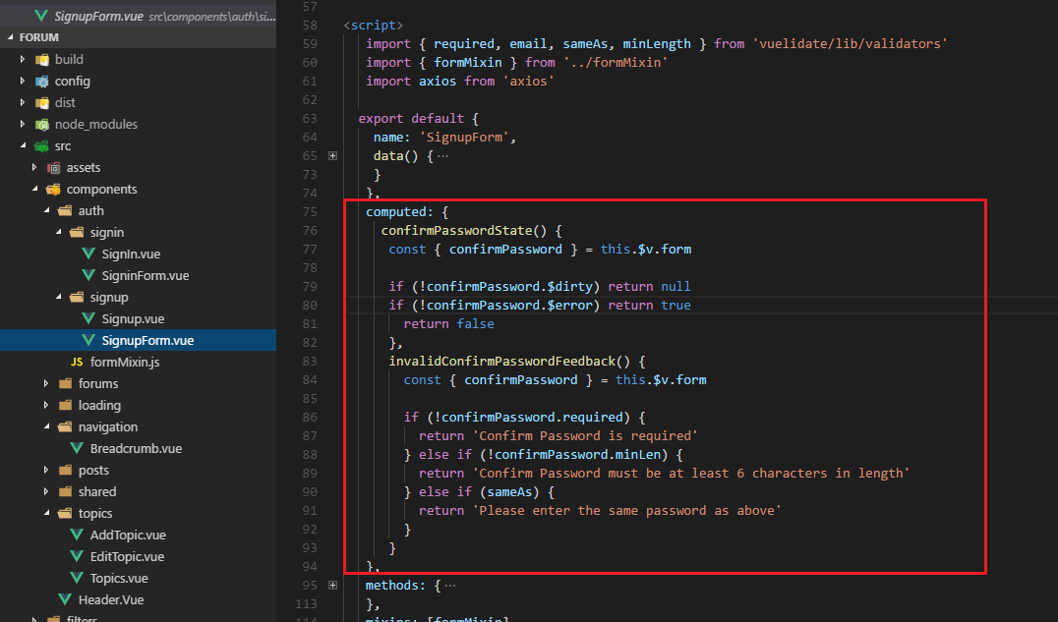Screen dimensions: 1058x622
Task: Click the signup folder icon
Action: pos(77,297)
